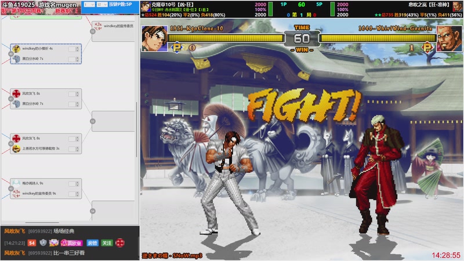Click the blue 房管 badge in chat
Screen dimensions: 464x261
point(92,243)
